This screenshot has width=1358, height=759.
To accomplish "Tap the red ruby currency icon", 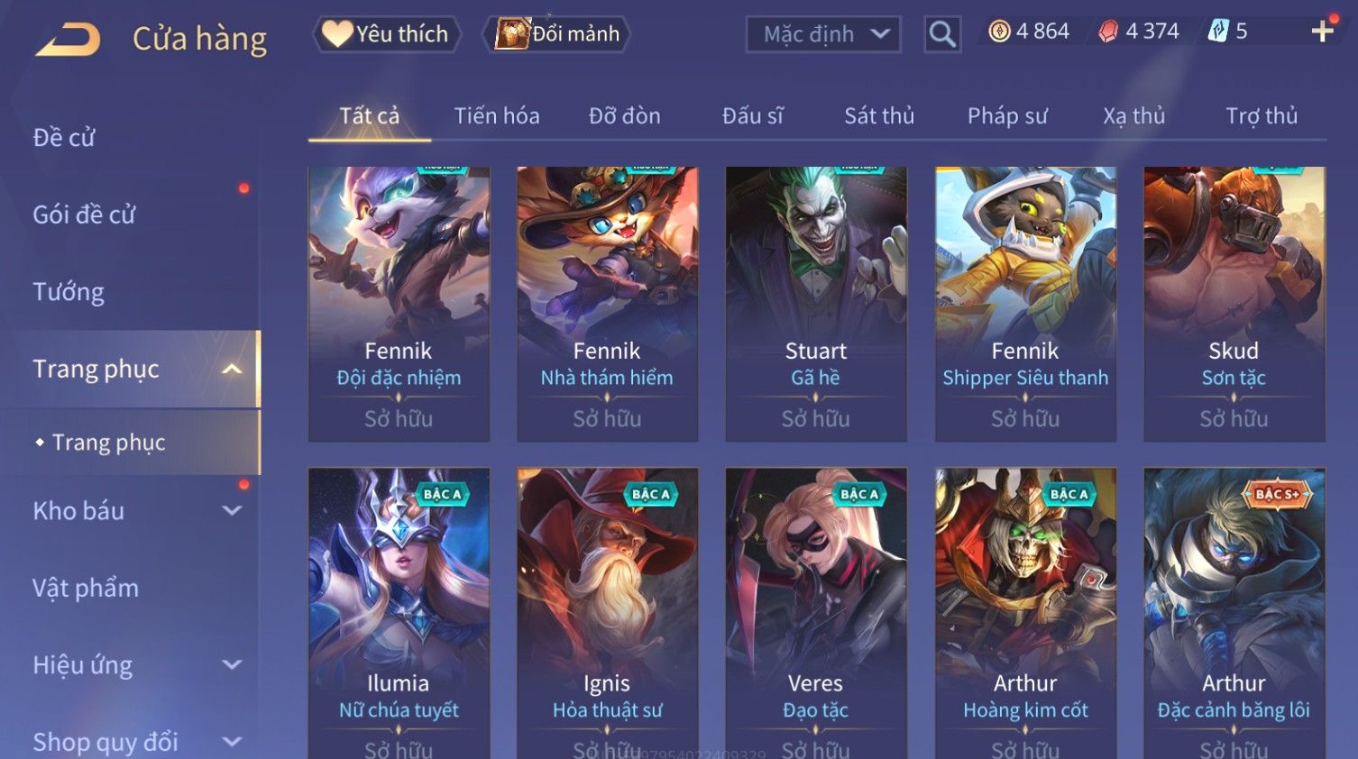I will pyautogui.click(x=1108, y=32).
